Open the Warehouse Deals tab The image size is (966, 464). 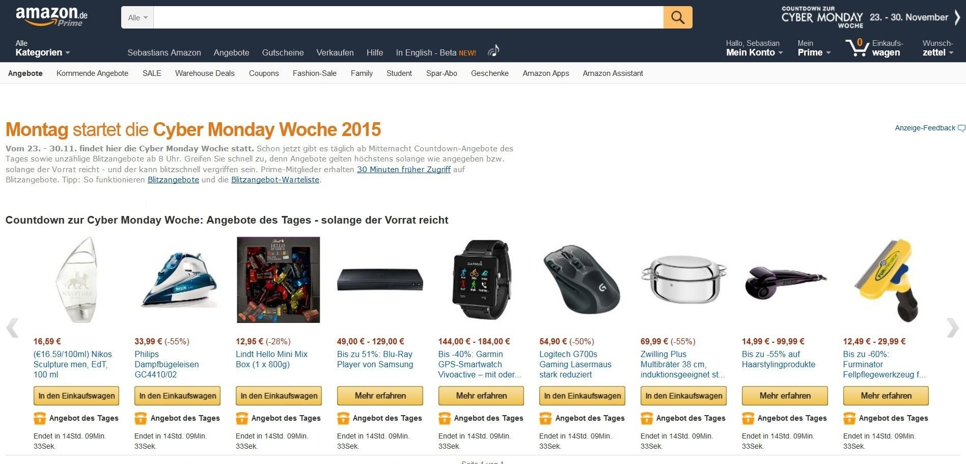pos(205,73)
